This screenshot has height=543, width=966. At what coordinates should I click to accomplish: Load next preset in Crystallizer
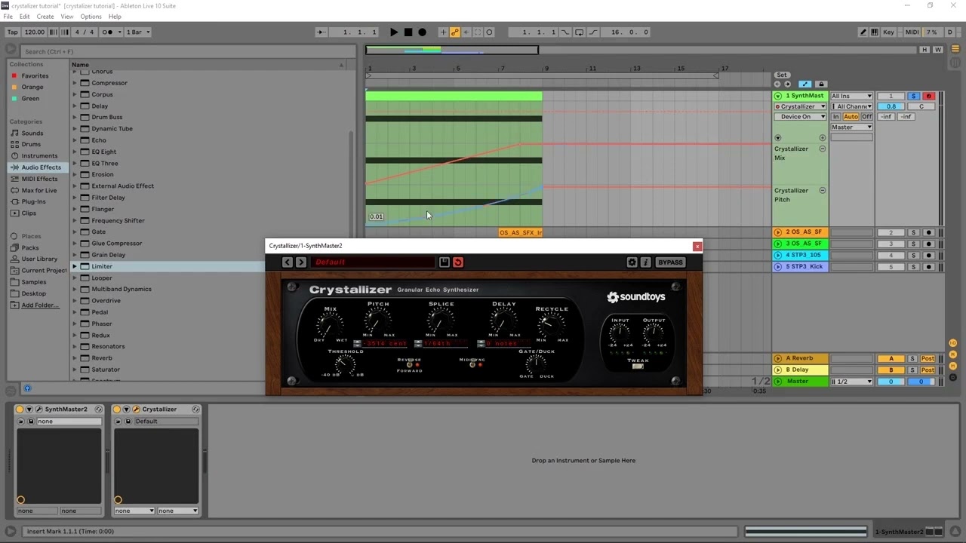301,262
